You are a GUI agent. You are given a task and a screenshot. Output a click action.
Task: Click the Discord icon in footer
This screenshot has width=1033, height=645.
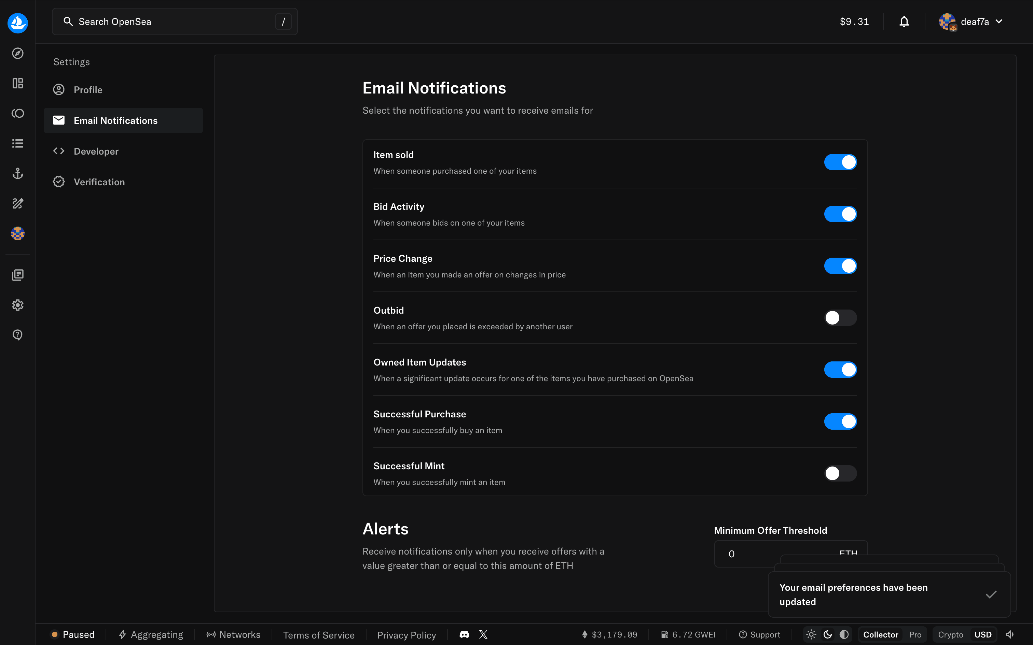[464, 634]
